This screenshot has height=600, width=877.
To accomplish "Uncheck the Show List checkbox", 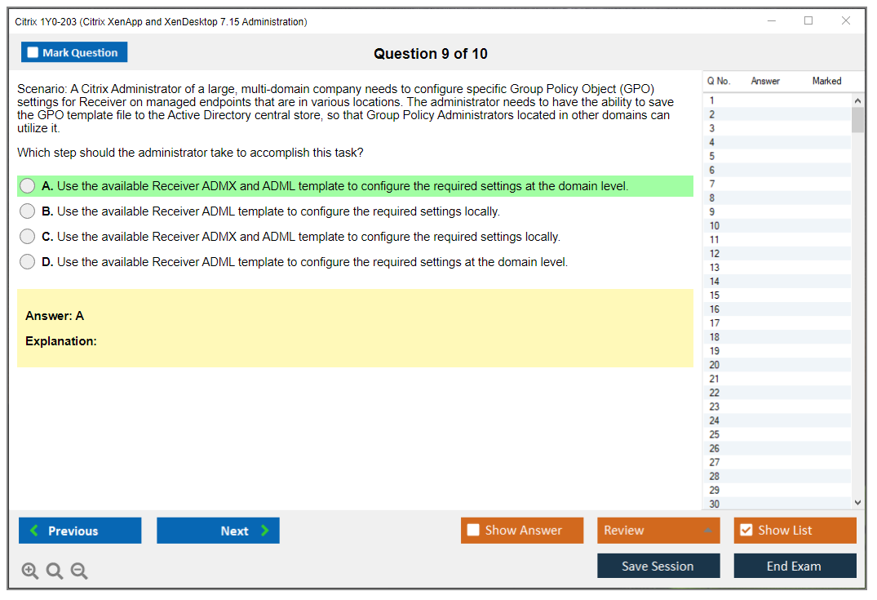I will coord(746,531).
